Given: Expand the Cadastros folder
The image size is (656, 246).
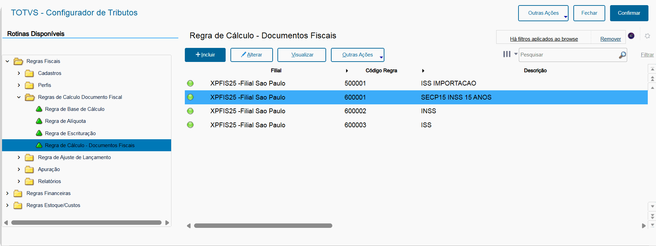Looking at the screenshot, I should click(19, 73).
